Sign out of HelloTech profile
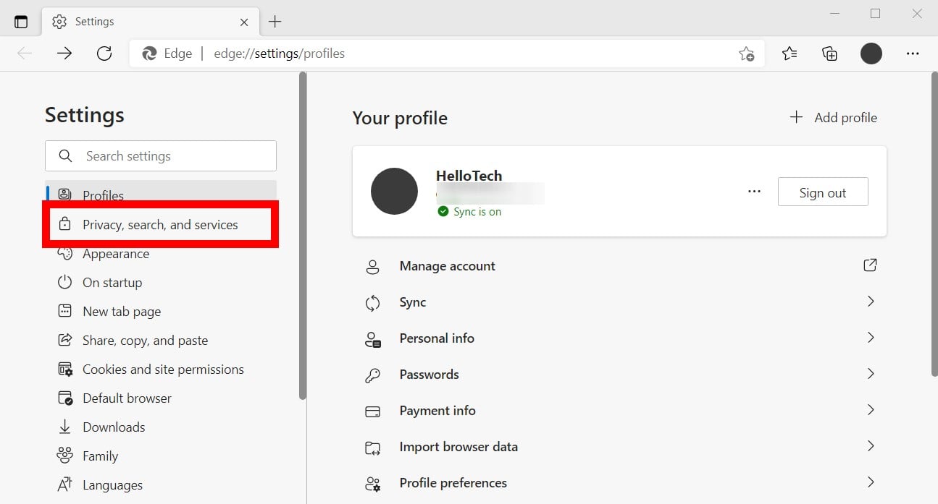This screenshot has width=938, height=504. 823,192
